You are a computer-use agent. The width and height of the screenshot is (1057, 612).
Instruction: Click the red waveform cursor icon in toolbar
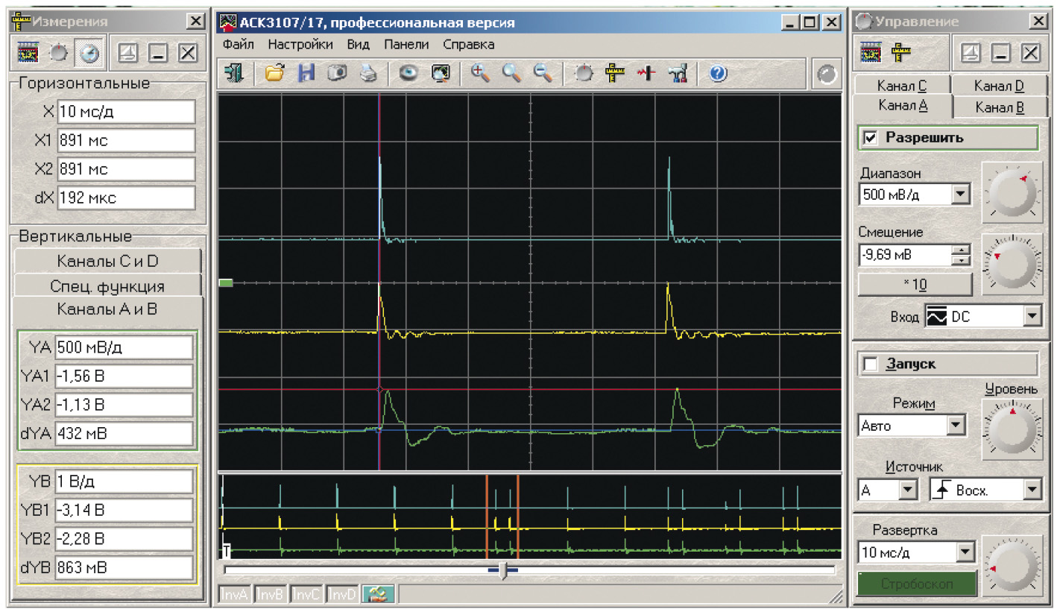point(646,73)
